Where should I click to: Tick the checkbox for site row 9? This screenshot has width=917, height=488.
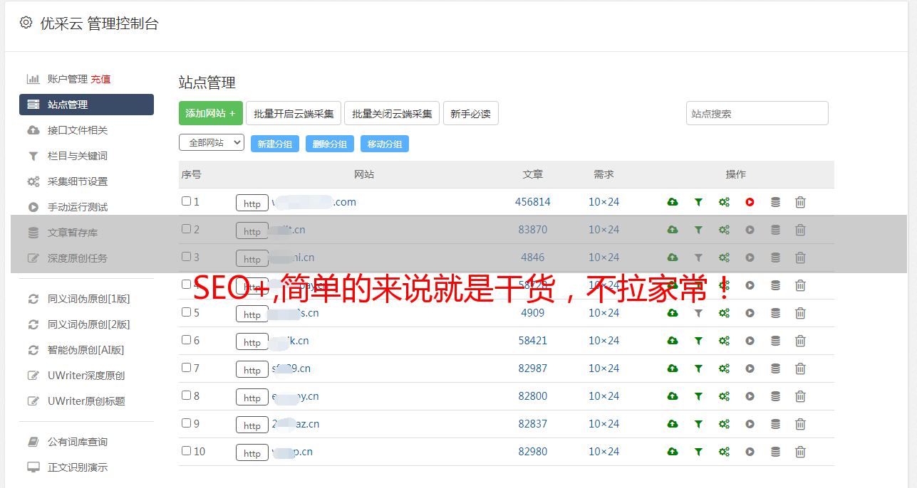186,423
